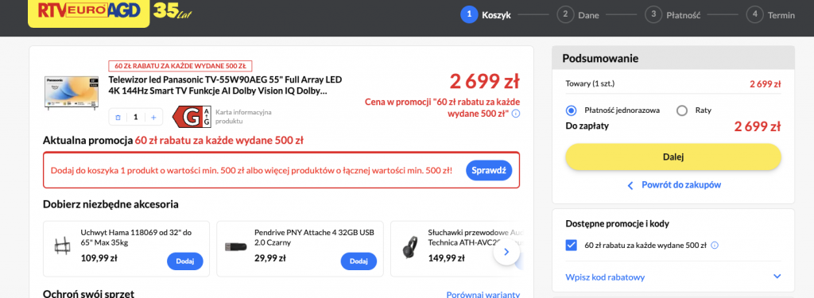Show next accessories with carousel arrow
The image size is (814, 298).
[x=506, y=253]
